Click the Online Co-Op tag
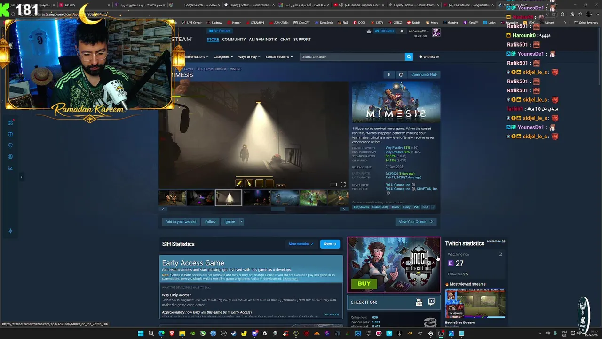Image resolution: width=602 pixels, height=339 pixels. pos(380,207)
